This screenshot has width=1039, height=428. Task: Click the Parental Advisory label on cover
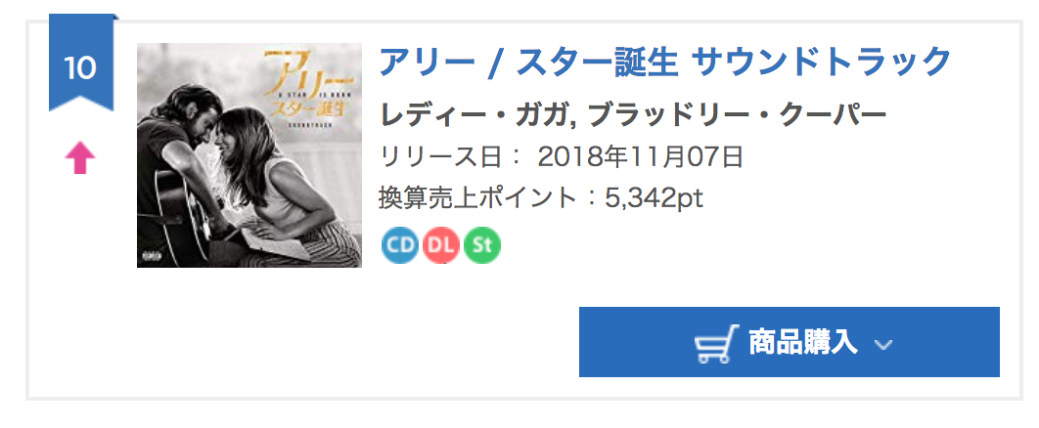click(x=147, y=255)
